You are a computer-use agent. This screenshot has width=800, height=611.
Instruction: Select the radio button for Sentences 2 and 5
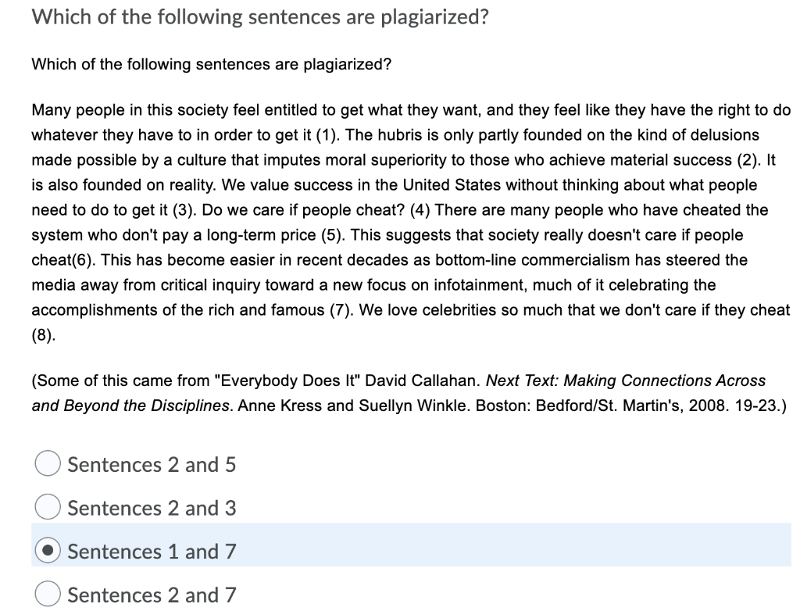(x=48, y=463)
